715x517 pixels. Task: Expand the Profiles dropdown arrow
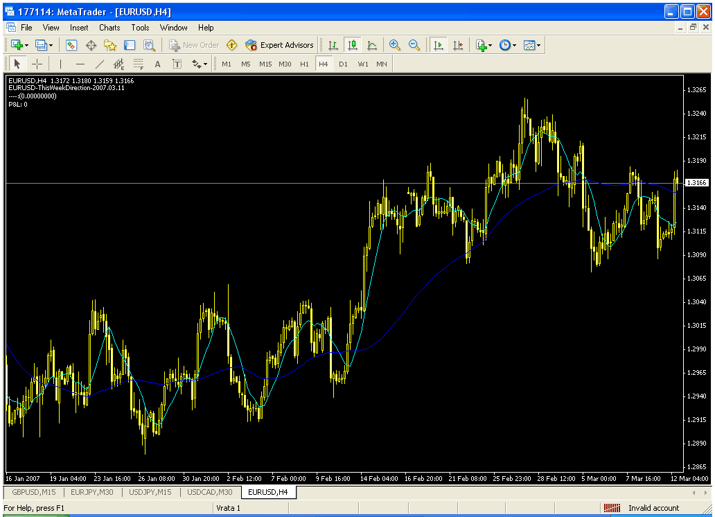point(51,45)
